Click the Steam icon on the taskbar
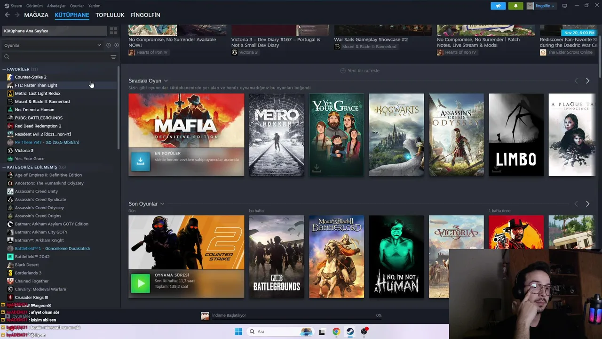The width and height of the screenshot is (602, 339). (350, 331)
